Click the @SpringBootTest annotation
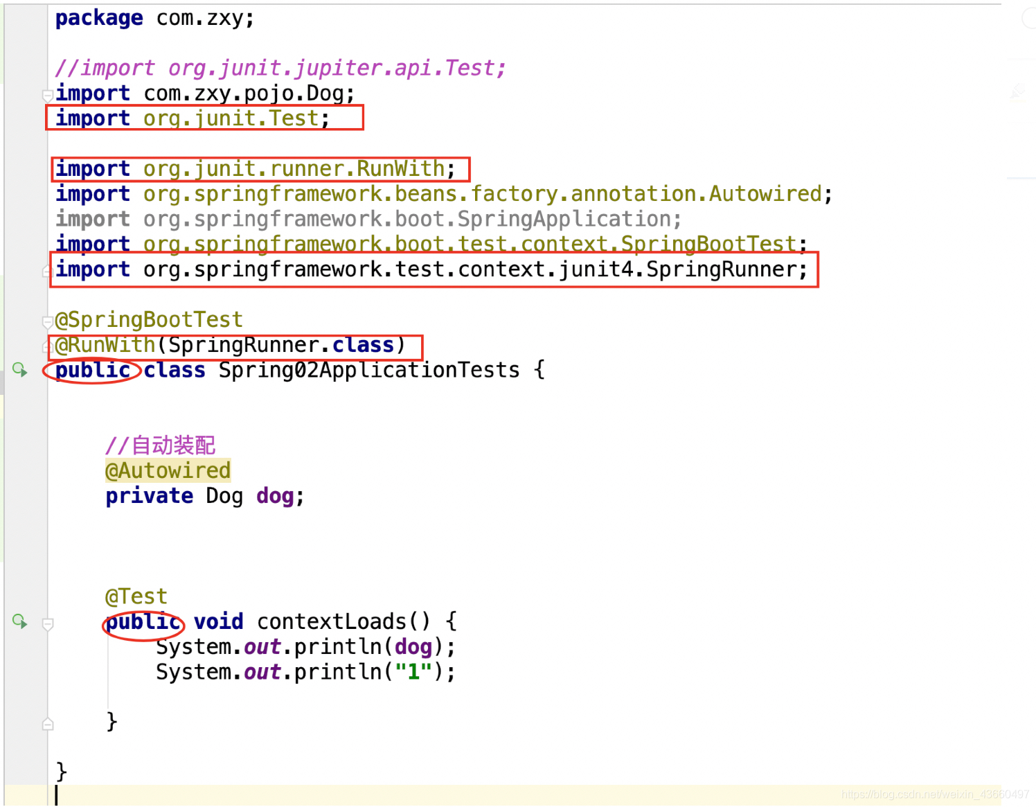Screen dimensions: 1036x807 point(149,319)
